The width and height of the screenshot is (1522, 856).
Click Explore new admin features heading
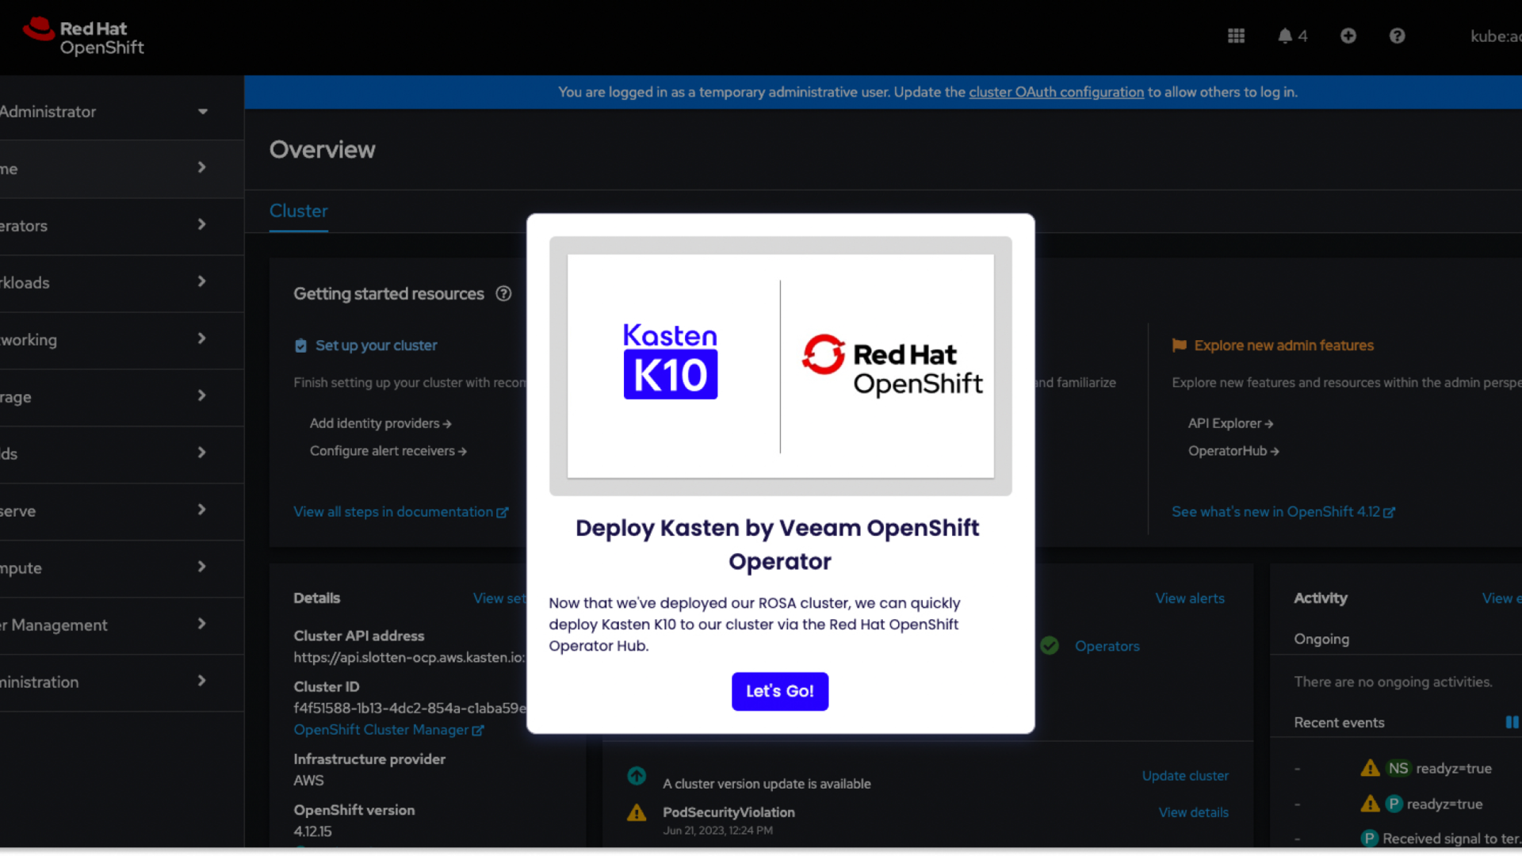pos(1283,346)
